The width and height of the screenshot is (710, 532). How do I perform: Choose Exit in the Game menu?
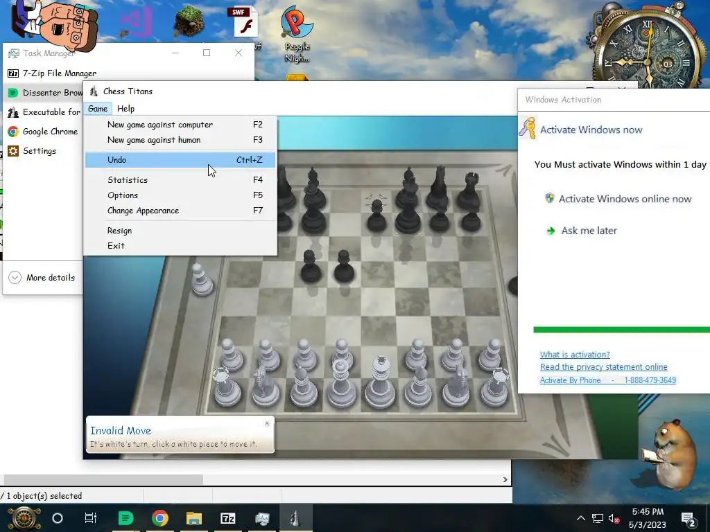[x=180, y=246]
